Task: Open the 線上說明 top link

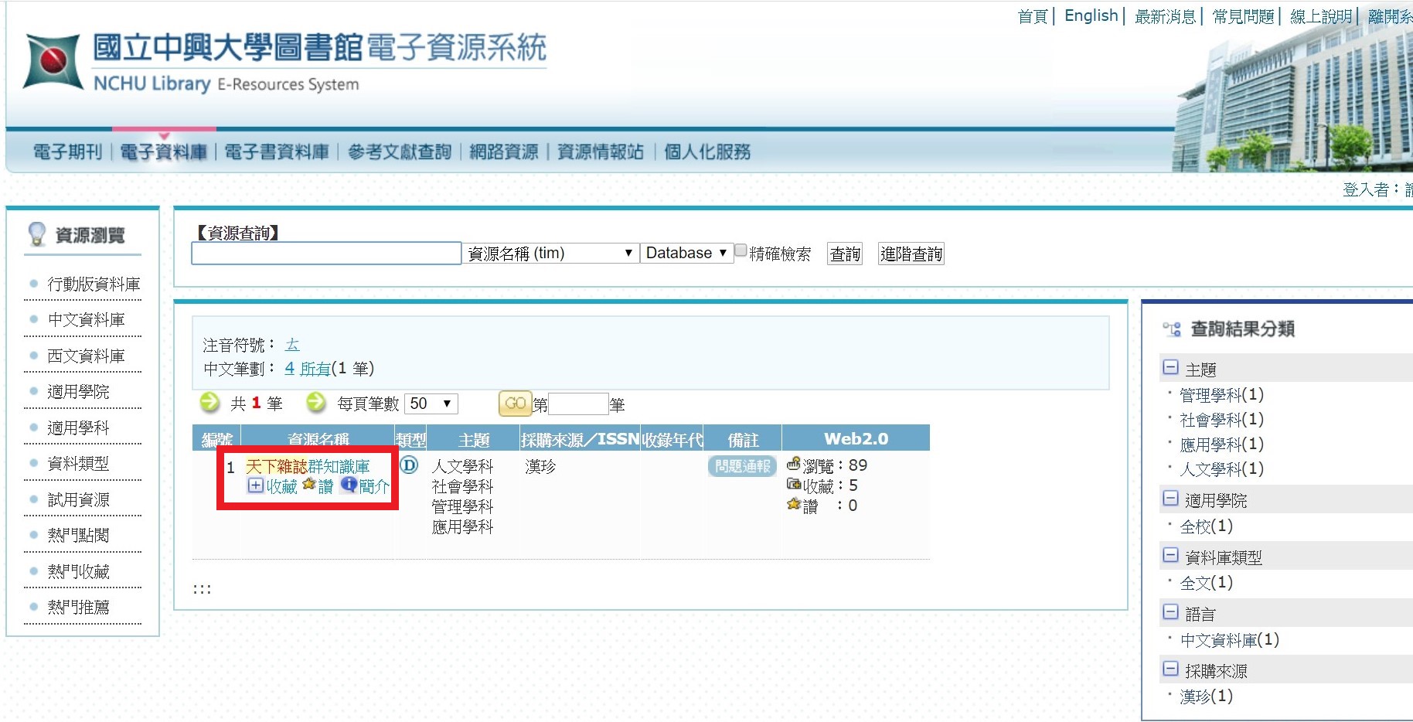Action: click(1321, 16)
